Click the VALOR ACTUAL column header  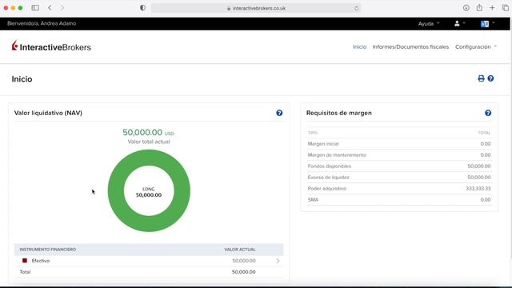(240, 250)
